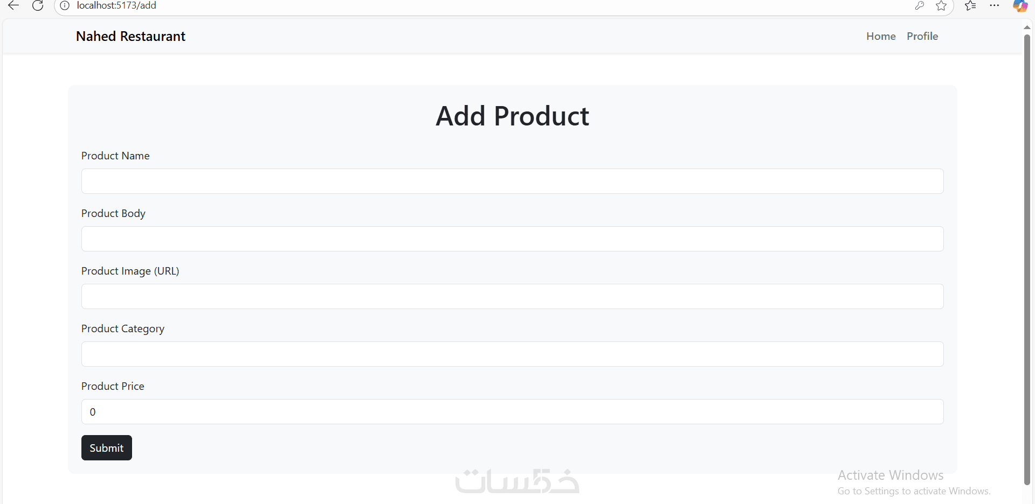Focus the Product Category input

pyautogui.click(x=512, y=354)
